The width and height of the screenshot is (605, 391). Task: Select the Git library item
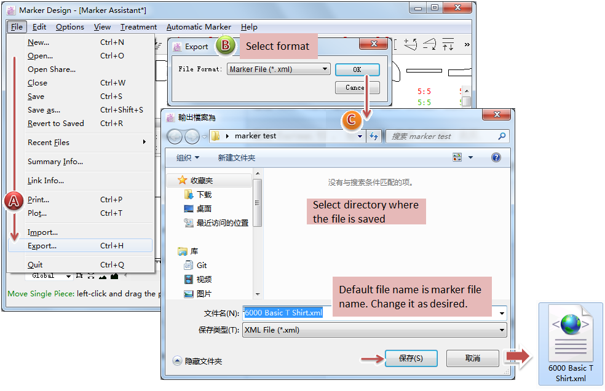point(202,266)
